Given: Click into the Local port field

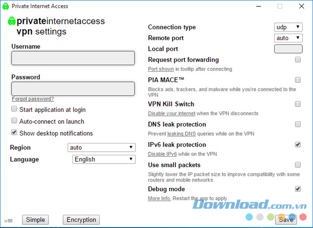Looking at the screenshot, I should [x=288, y=49].
